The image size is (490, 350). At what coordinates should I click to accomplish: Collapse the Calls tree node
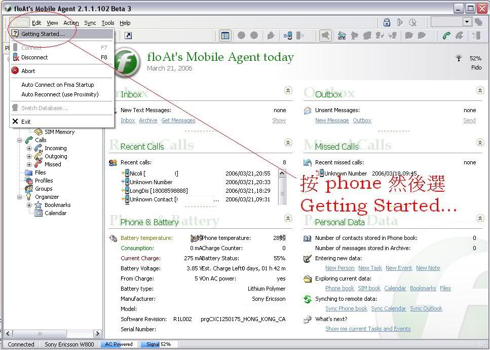coord(20,140)
